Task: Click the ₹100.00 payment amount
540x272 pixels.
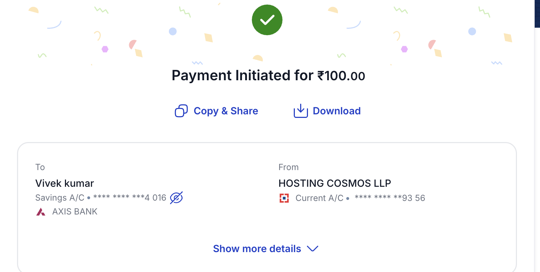Action: [x=341, y=76]
